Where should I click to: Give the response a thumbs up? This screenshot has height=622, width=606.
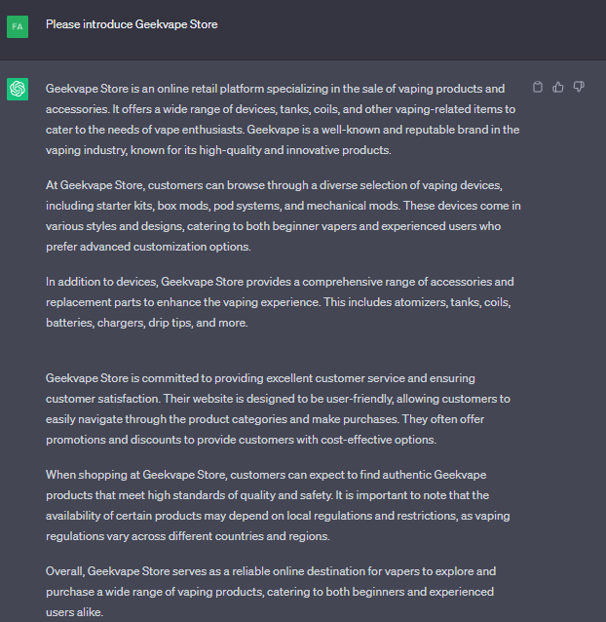558,88
